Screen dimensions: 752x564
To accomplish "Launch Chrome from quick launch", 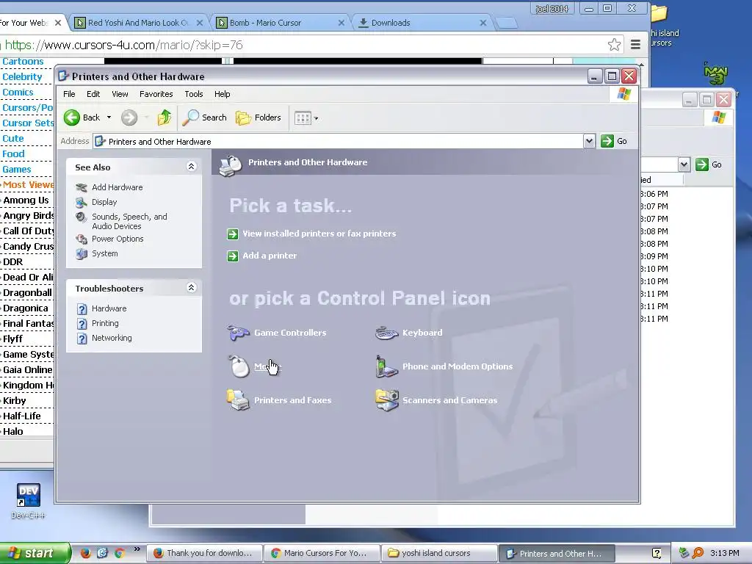I will [x=120, y=553].
